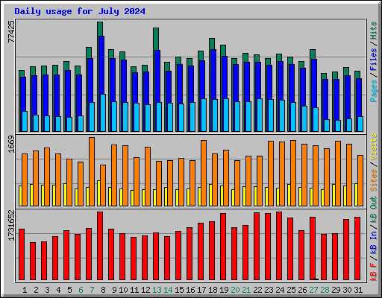This screenshot has height=298, width=382.
Task: Click day label 26 on x-axis
Action: pyautogui.click(x=302, y=290)
